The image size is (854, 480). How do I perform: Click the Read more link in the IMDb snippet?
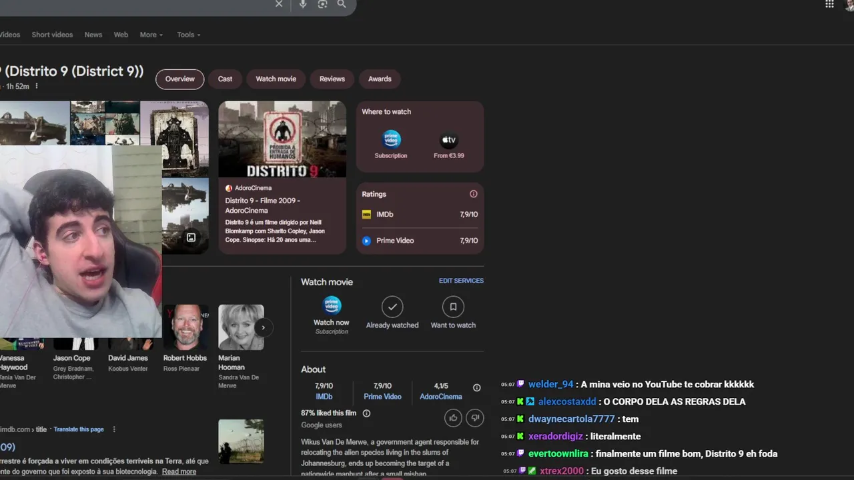tap(179, 471)
